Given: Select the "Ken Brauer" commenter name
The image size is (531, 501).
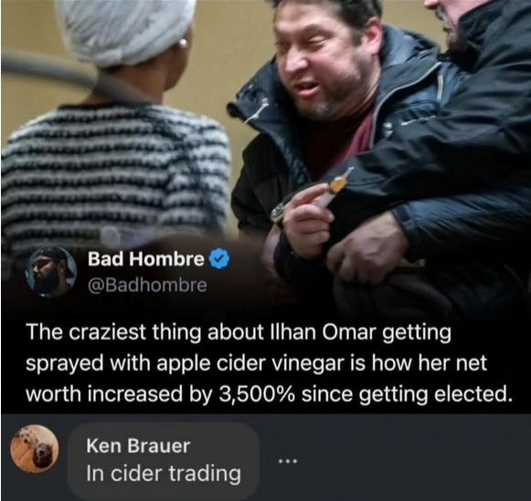Looking at the screenshot, I should pyautogui.click(x=138, y=445).
